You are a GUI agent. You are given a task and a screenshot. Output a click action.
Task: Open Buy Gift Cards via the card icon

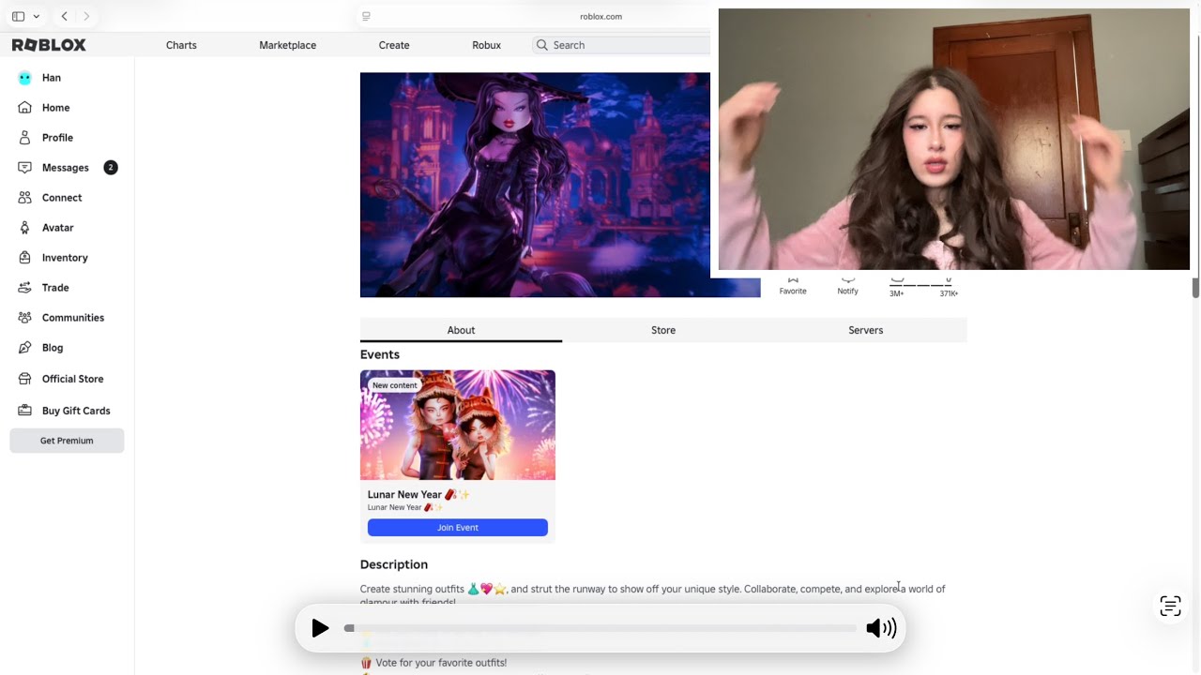(x=24, y=411)
